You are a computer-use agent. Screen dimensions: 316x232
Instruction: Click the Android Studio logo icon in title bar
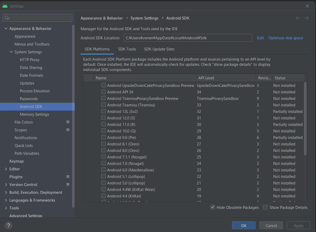click(5, 6)
